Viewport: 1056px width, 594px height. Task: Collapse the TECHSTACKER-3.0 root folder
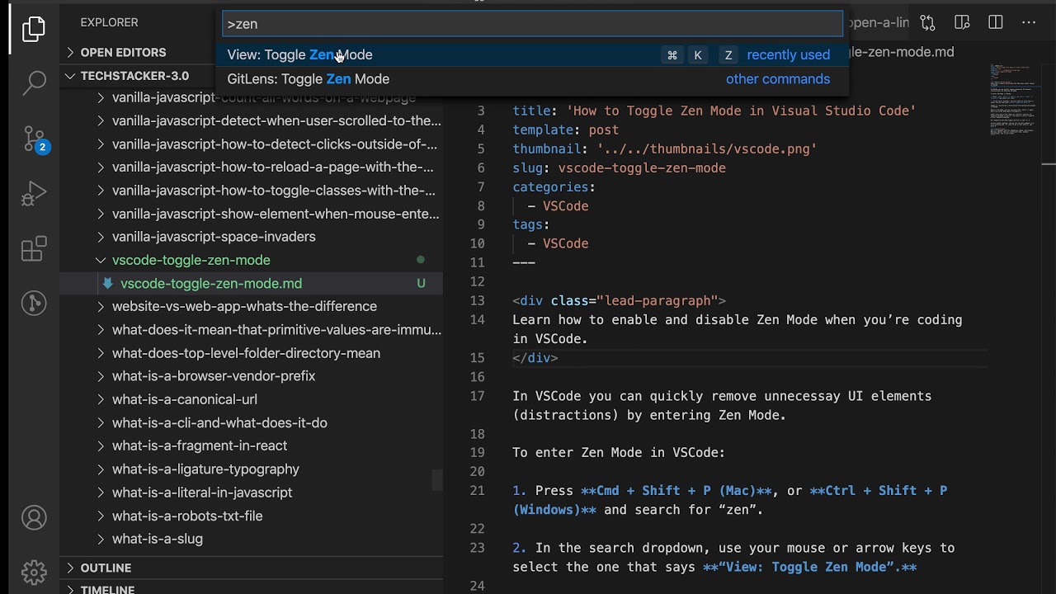71,76
